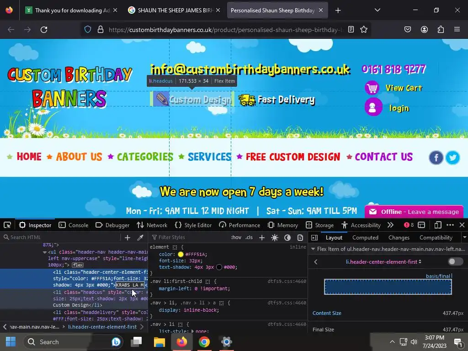Viewport: 468px width, 351px height.
Task: Toggle reader view icon in address bar
Action: 351,29
